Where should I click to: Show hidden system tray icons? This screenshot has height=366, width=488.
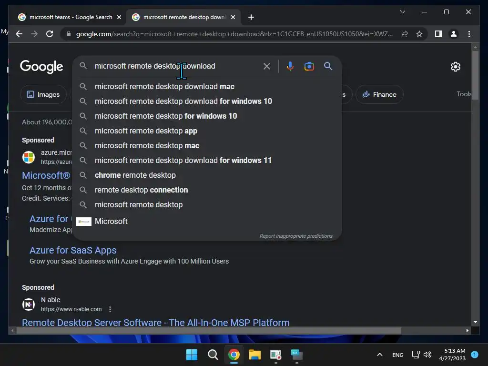click(380, 355)
